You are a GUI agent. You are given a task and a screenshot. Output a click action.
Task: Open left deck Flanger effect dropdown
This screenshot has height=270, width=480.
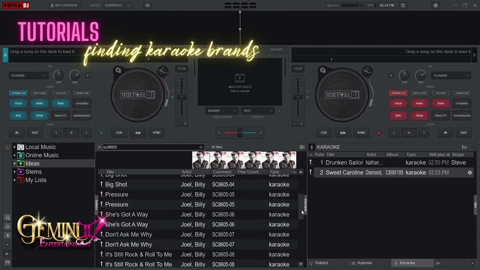(28, 75)
